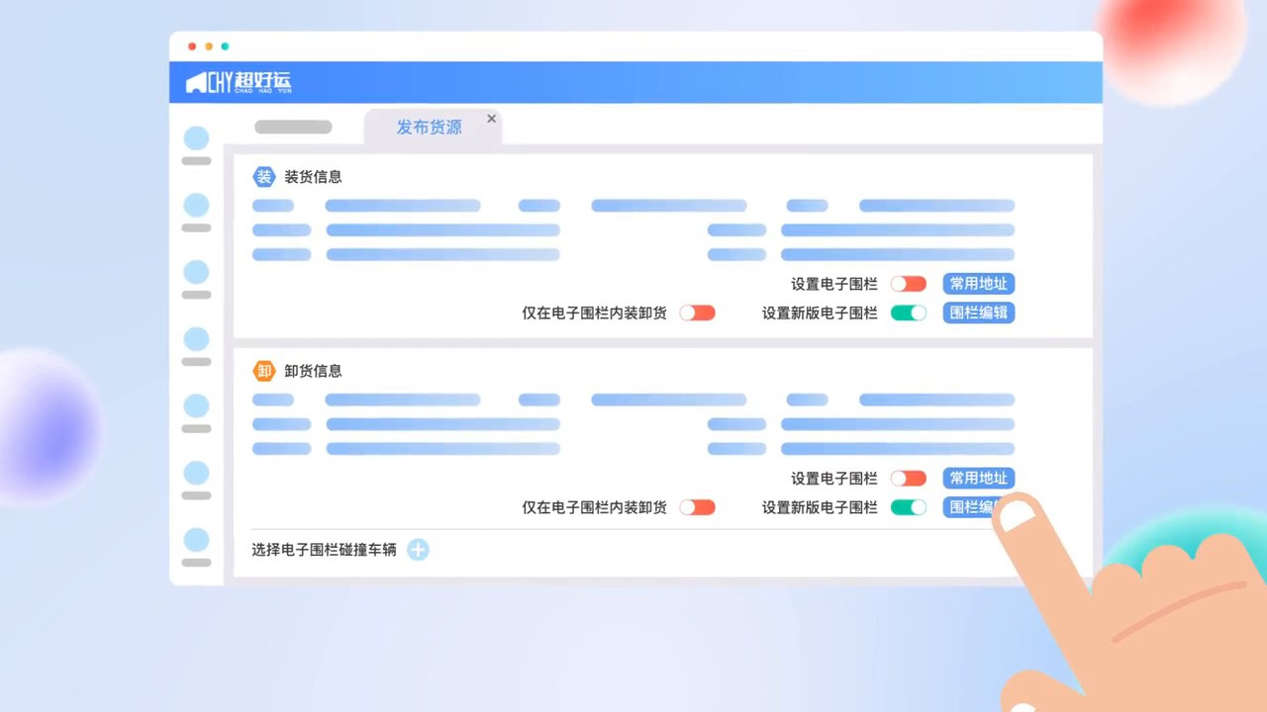Open the last sidebar circle icon
The height and width of the screenshot is (712, 1267).
(x=197, y=540)
